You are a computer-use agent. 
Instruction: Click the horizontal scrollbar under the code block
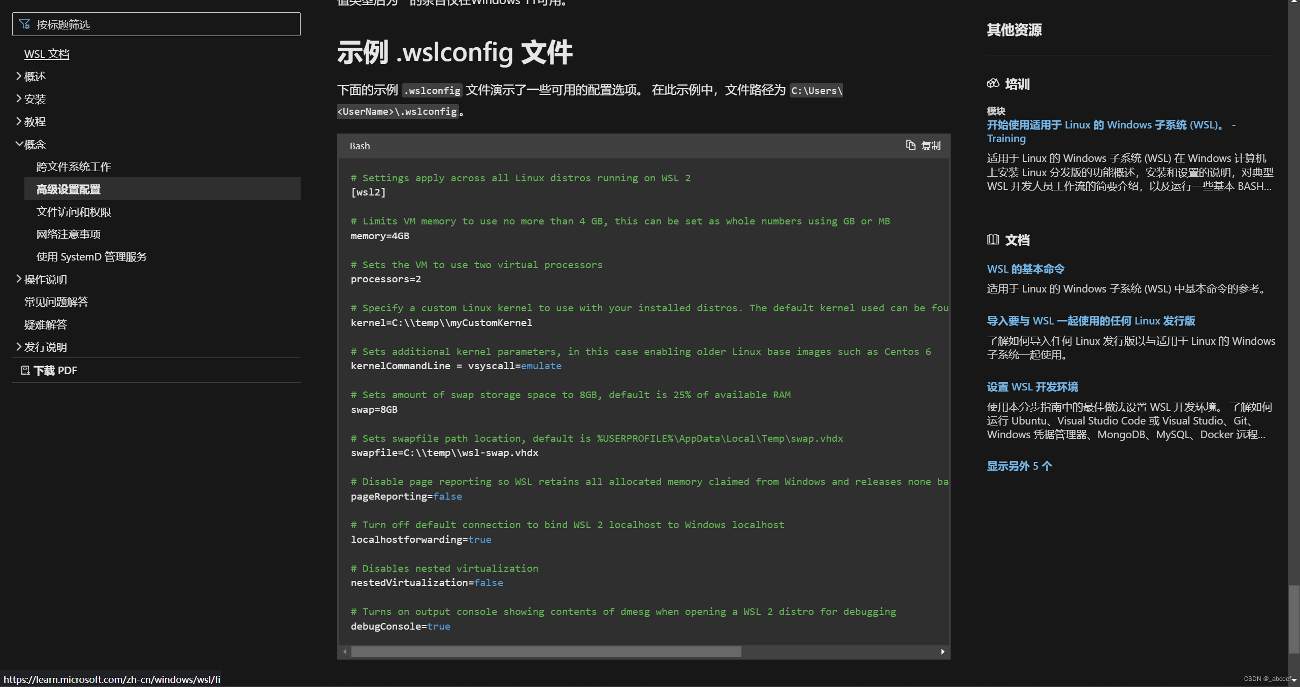(546, 651)
